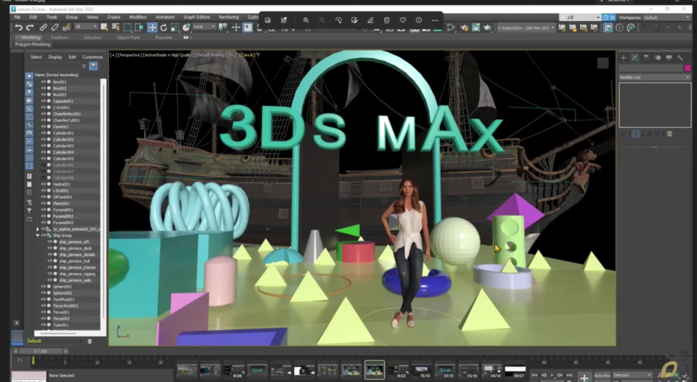Open the Selected key filter dropdown
The height and width of the screenshot is (382, 697).
coord(632,375)
